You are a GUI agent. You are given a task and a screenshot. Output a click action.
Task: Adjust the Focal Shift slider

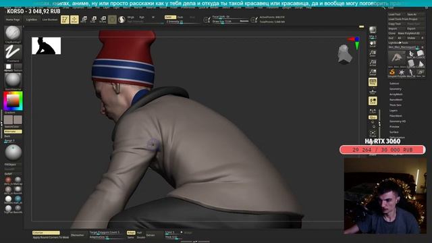click(230, 17)
